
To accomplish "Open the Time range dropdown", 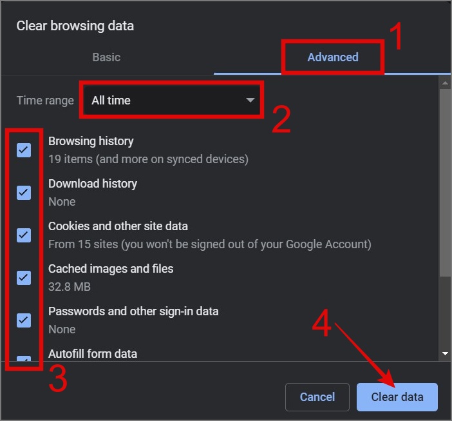I will pos(171,100).
